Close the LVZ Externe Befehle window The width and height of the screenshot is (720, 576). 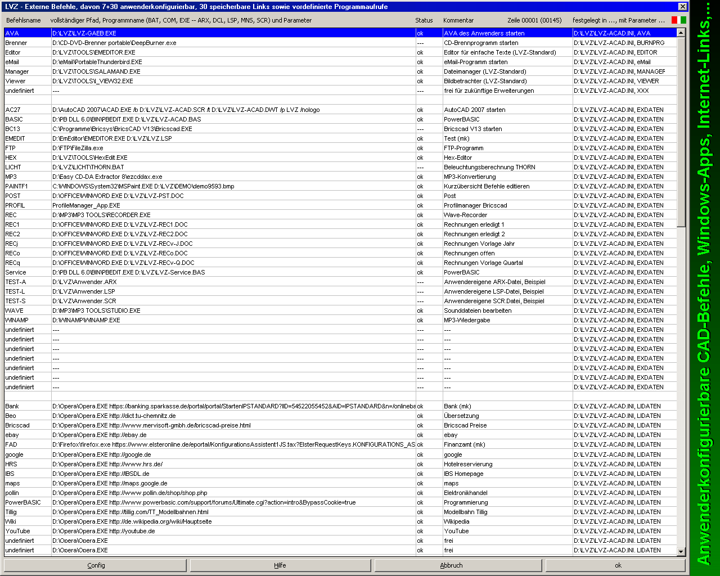pos(682,7)
